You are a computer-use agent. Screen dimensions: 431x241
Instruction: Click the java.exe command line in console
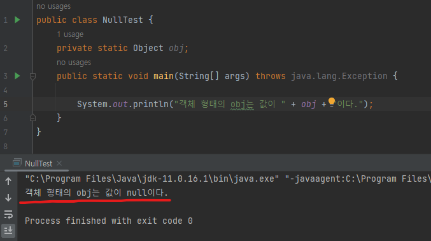click(228, 179)
